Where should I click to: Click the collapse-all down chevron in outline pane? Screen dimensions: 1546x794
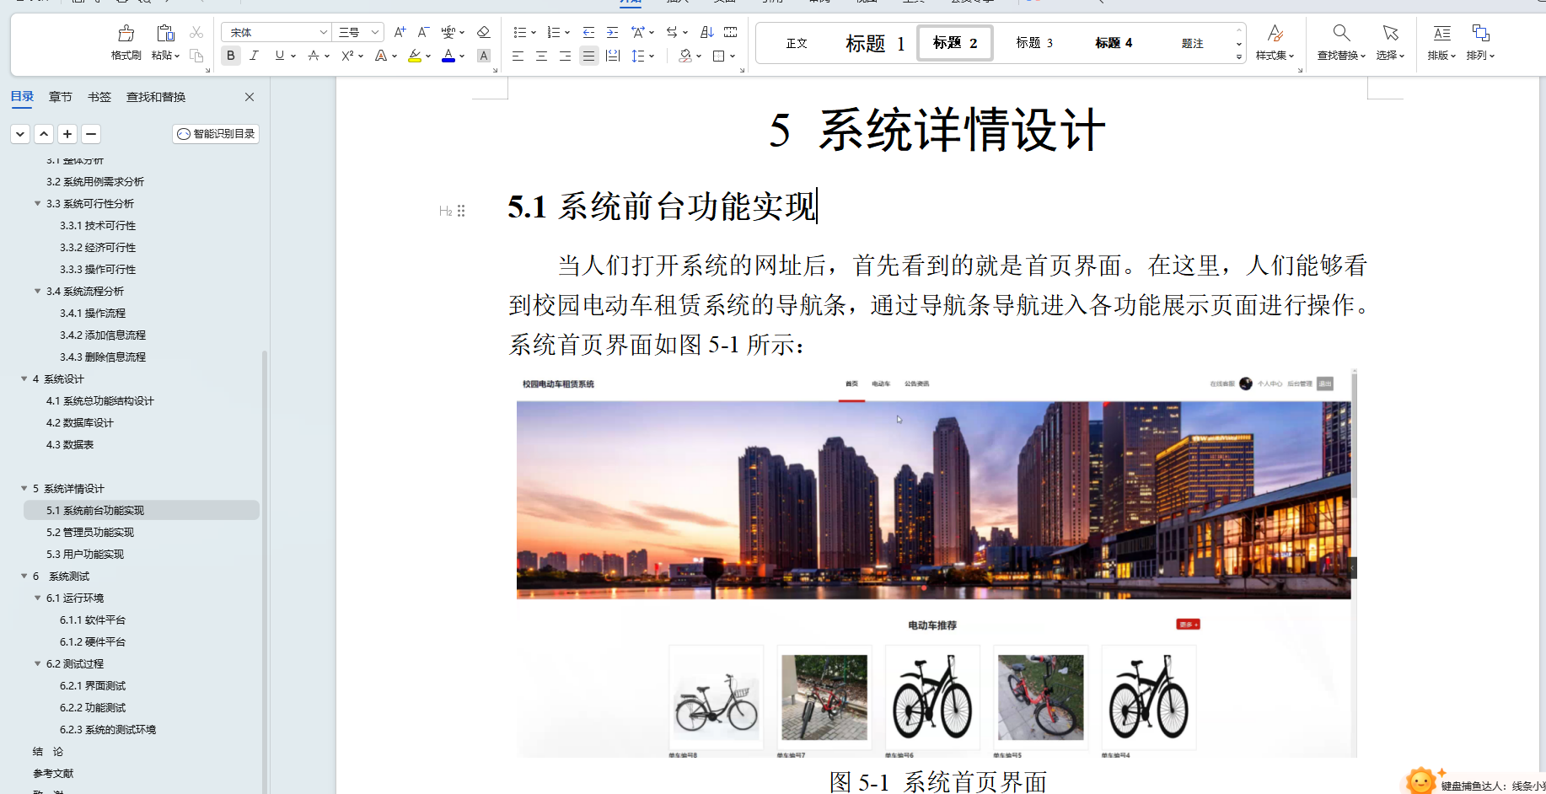pos(20,134)
